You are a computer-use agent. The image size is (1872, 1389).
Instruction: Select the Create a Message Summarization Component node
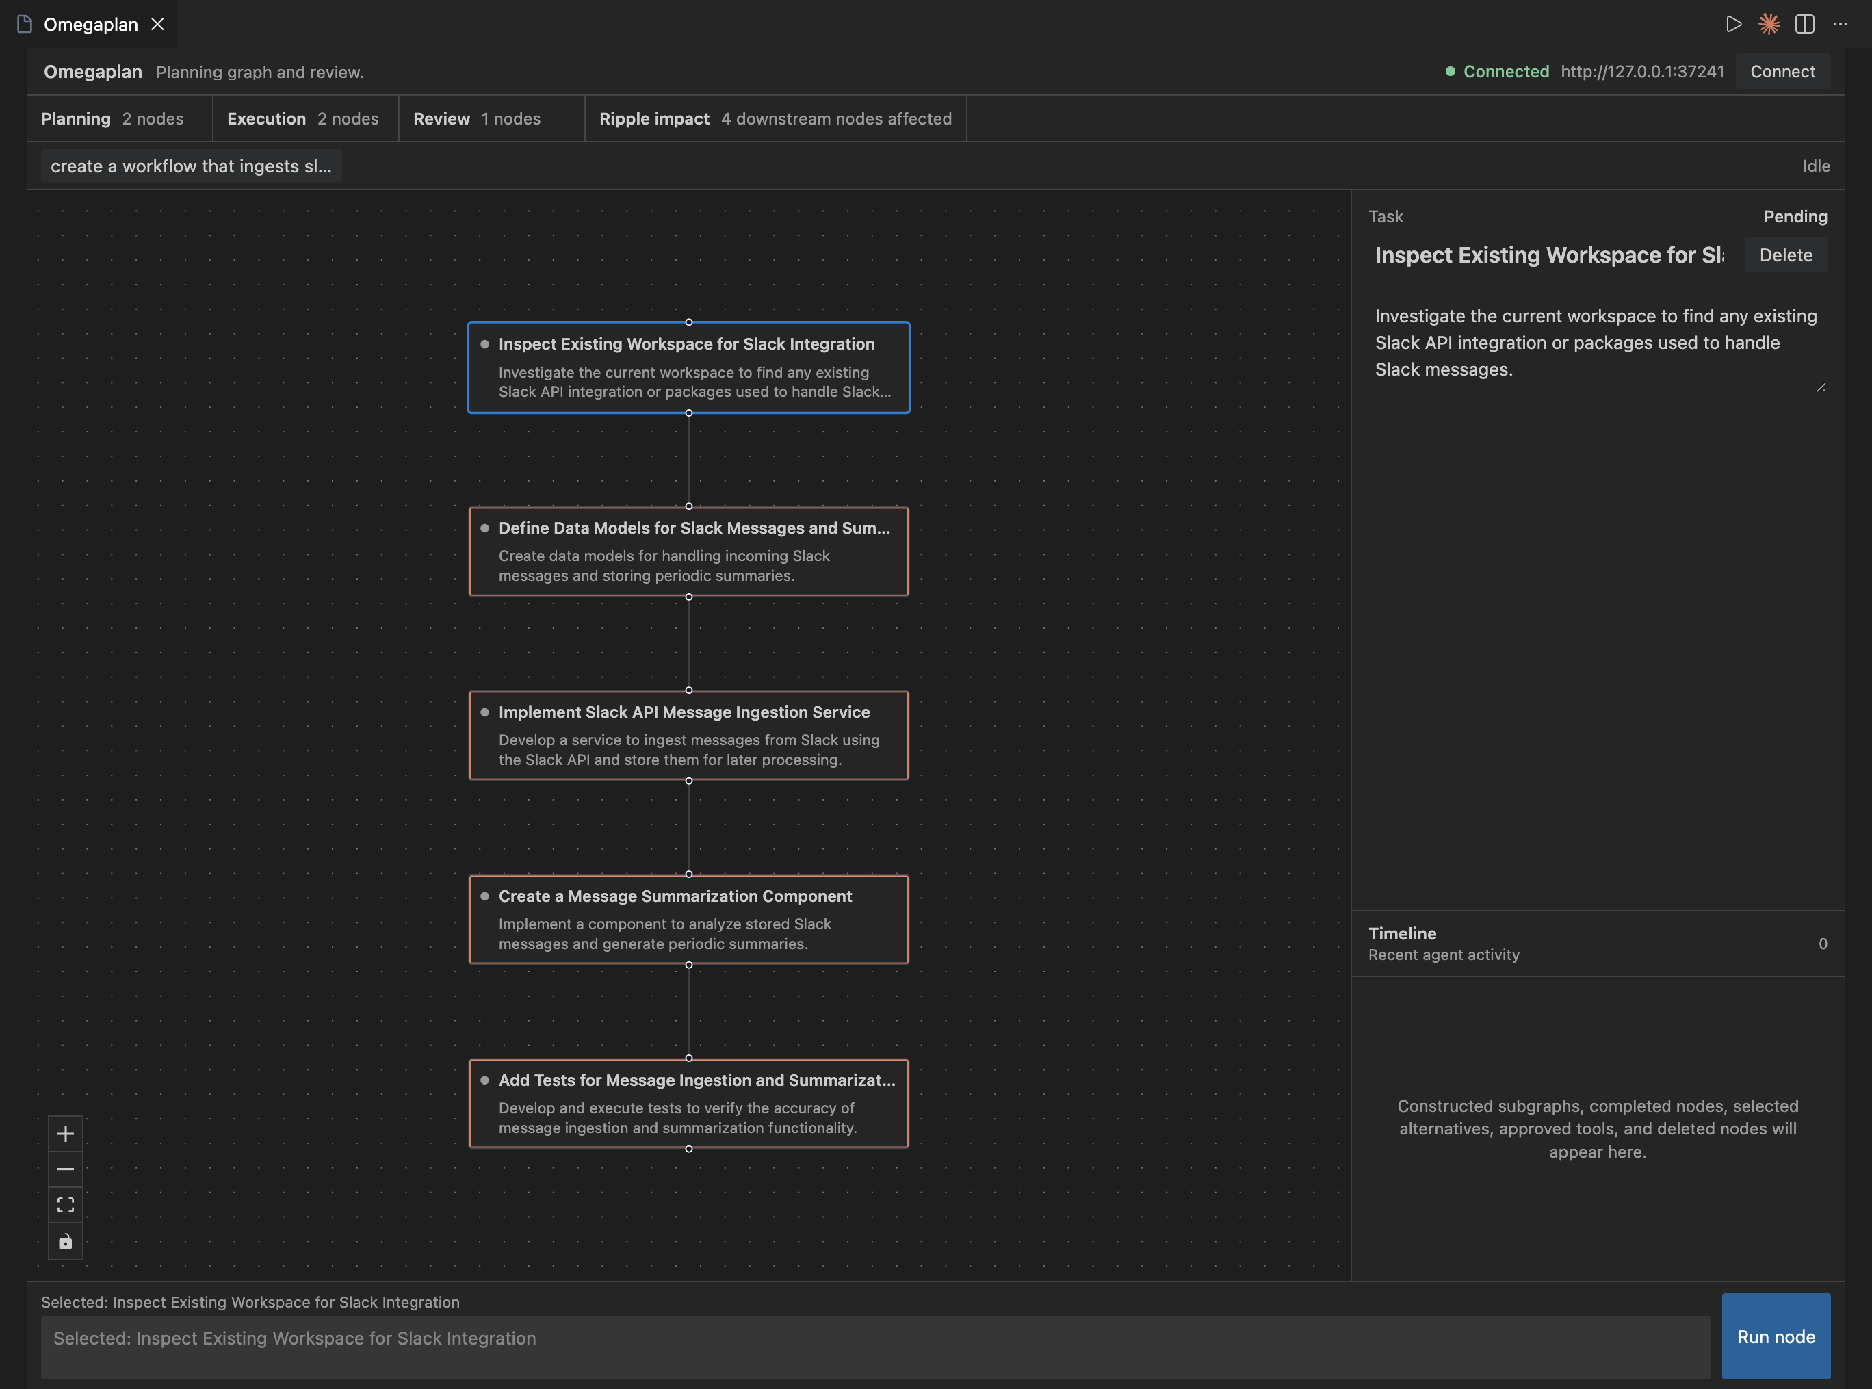(688, 919)
